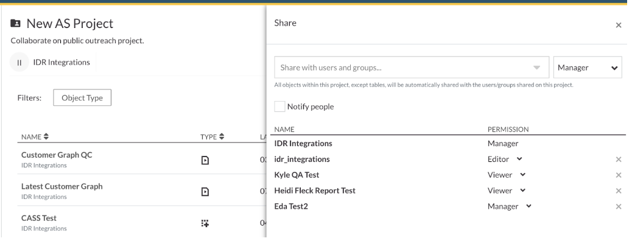
Task: Click the type icon for CASS Test
Action: 205,223
